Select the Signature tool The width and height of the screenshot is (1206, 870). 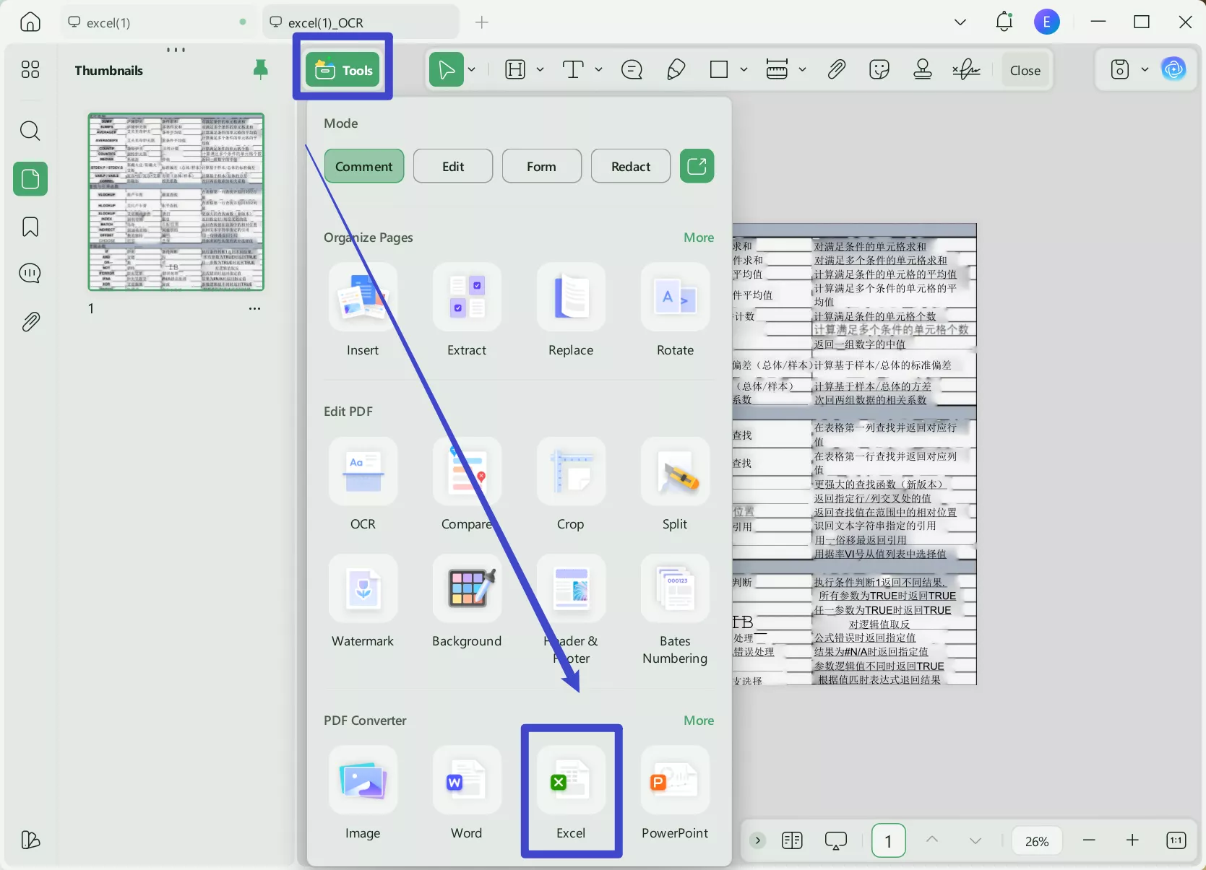pos(966,69)
